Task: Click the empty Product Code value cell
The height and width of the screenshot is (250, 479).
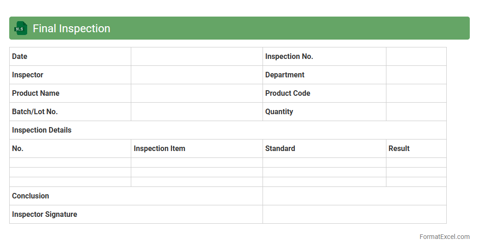Action: (x=416, y=93)
